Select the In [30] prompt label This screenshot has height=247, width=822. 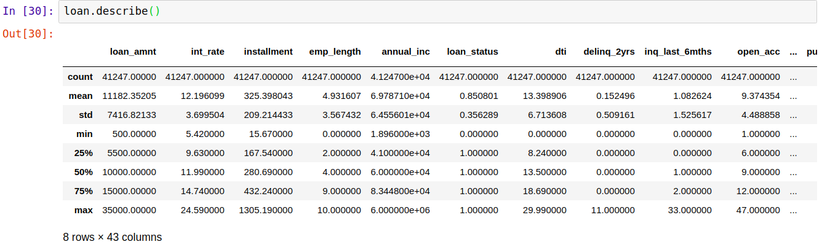[x=28, y=12]
